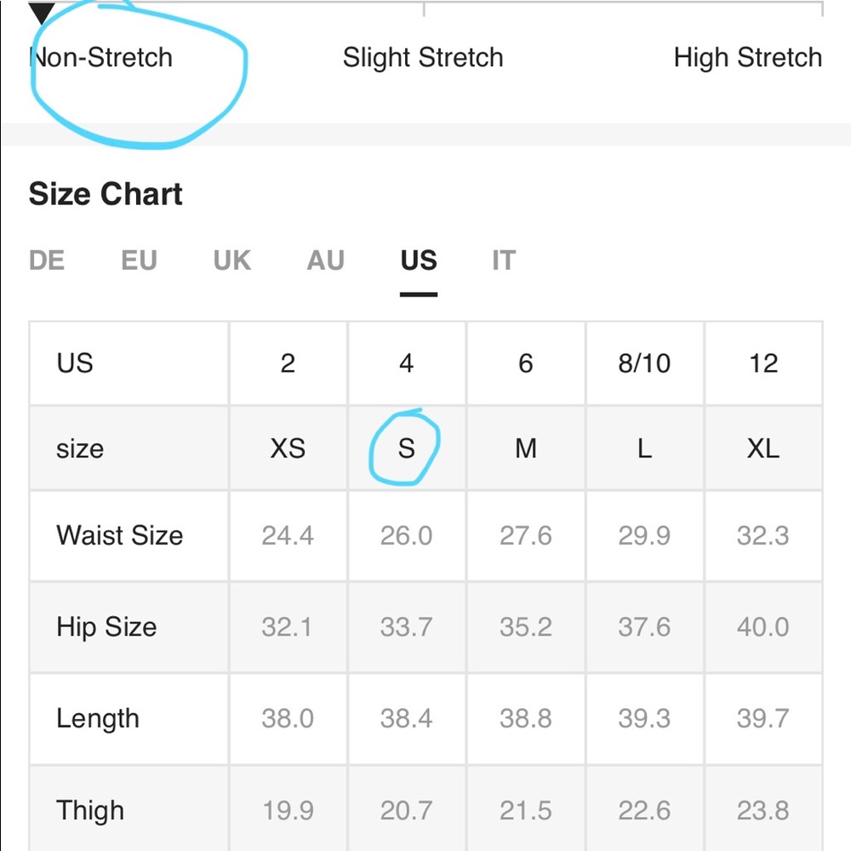Click the XS size cell
Viewport: 851px width, 851px height.
288,448
